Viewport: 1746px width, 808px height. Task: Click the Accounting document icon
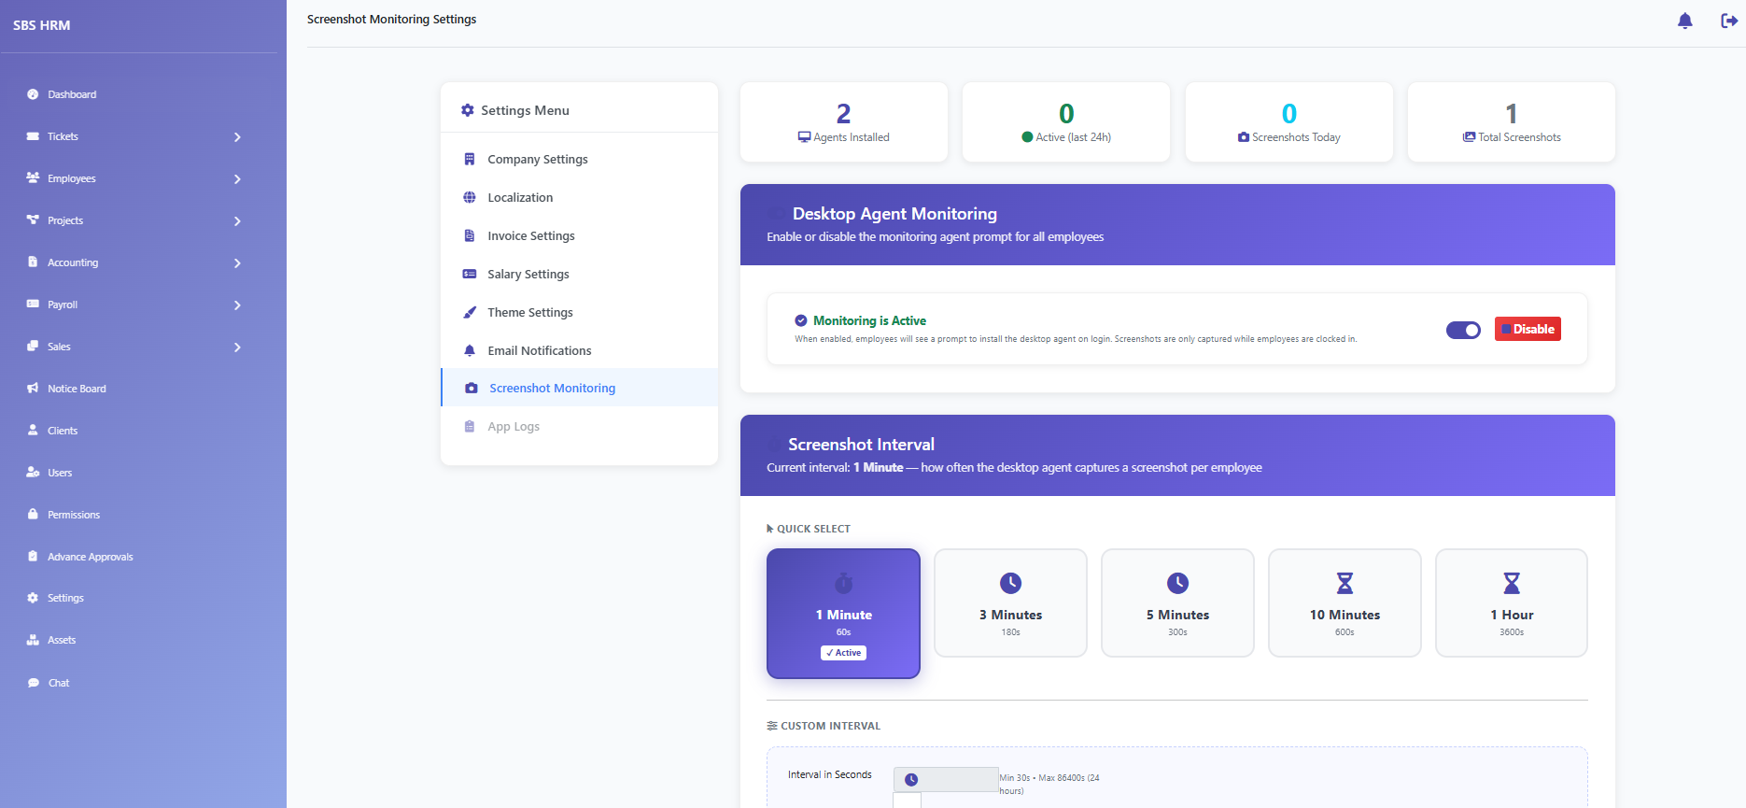click(33, 262)
